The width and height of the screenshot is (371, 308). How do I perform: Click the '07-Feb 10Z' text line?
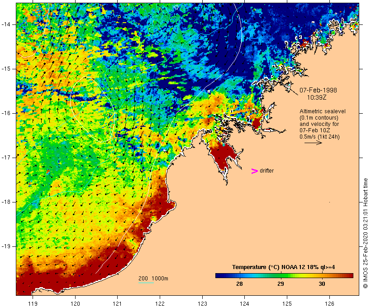[315, 130]
